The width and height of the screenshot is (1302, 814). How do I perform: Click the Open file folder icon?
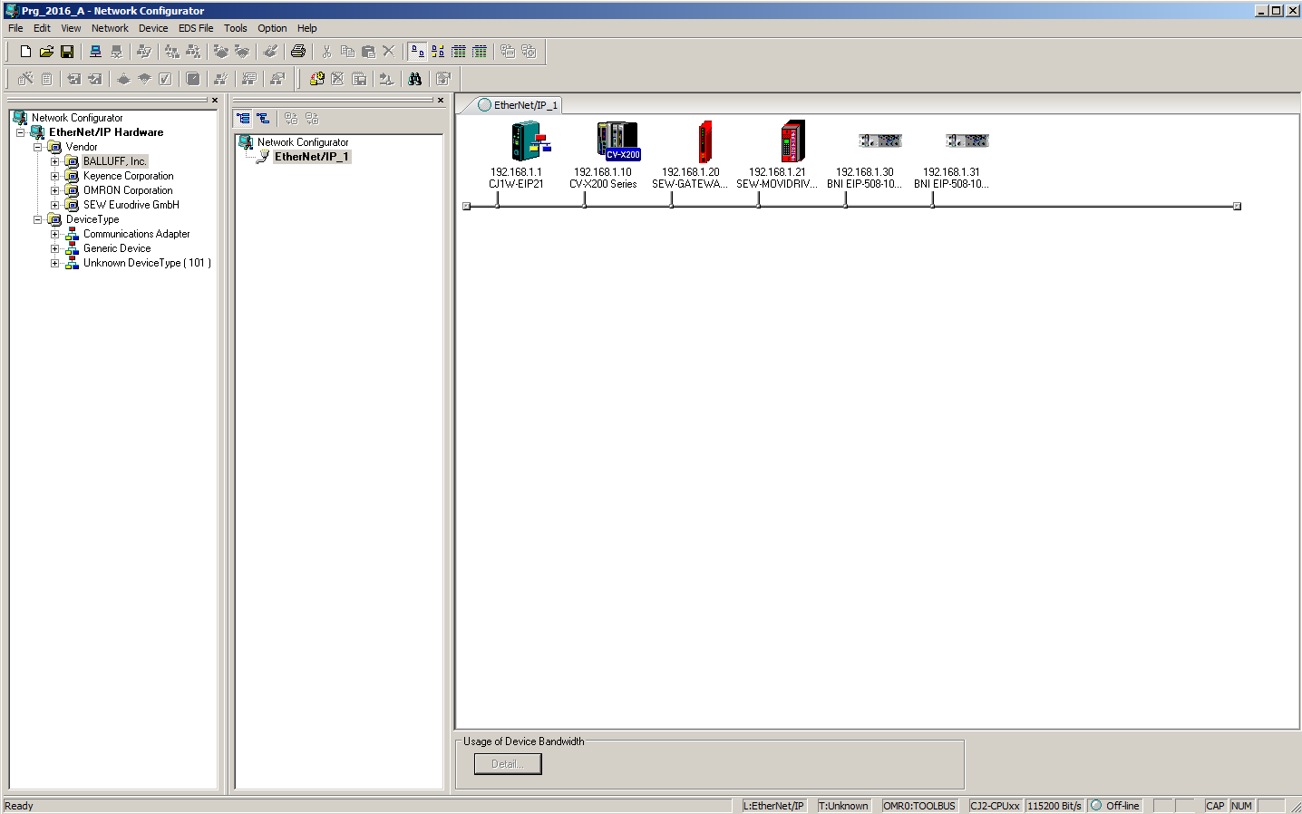pos(46,52)
